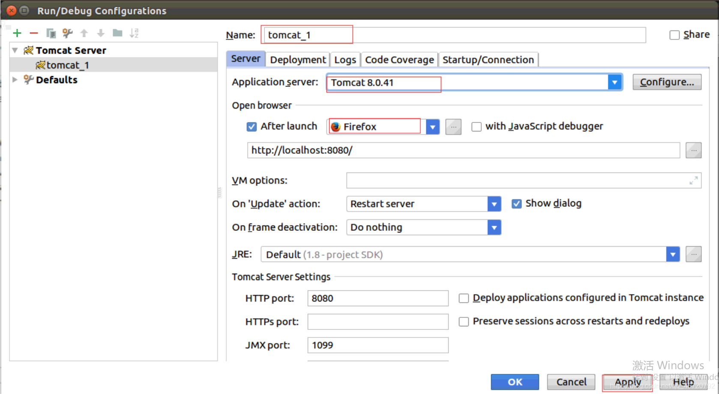Image resolution: width=719 pixels, height=394 pixels.
Task: Click the Help button
Action: (683, 382)
